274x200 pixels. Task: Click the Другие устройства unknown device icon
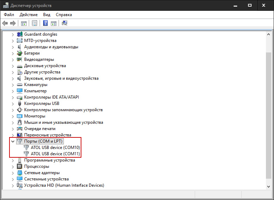(20, 72)
